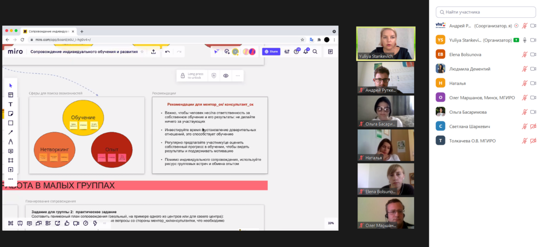Click the Export board upload icon
This screenshot has width=540, height=247.
click(x=153, y=52)
